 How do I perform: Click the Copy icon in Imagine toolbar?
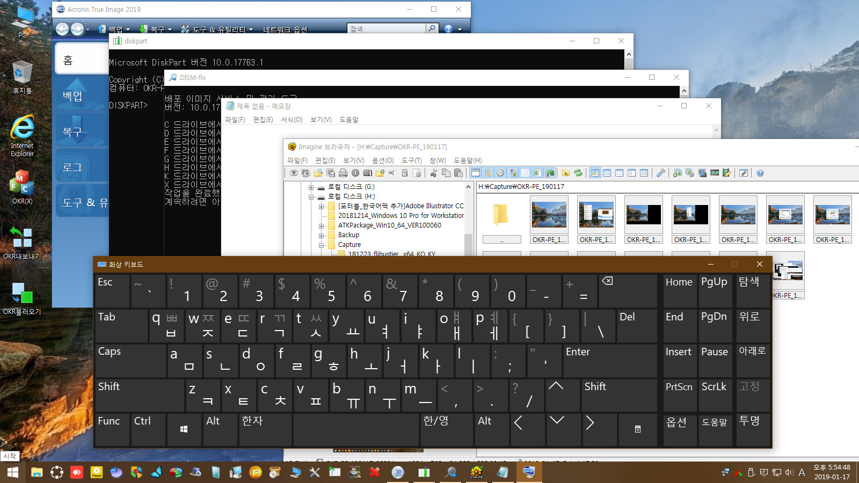[x=446, y=173]
